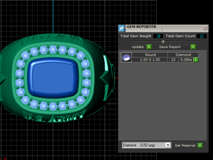Screen dimensions: 213x160
Task: Click the 'Diamond' column header
Action: [x=183, y=55]
